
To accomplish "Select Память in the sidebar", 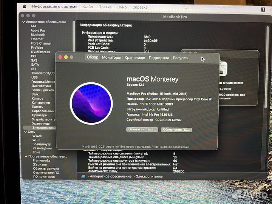I will pyautogui.click(x=37, y=107).
